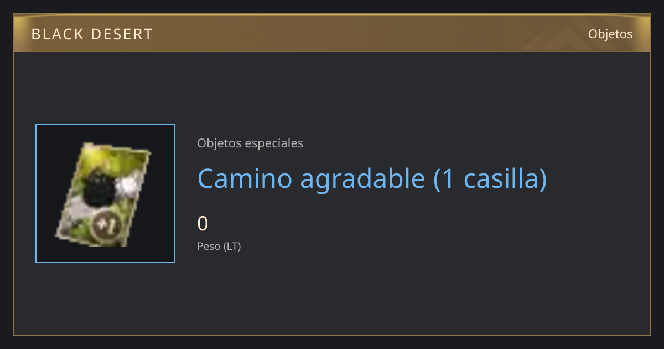Select the Objetos section in the header

[610, 34]
